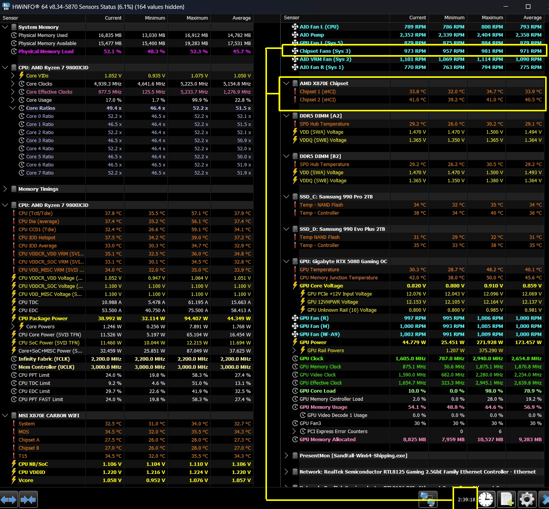The image size is (549, 509).
Task: Click the thermometer icon of GPU Temperature
Action: (295, 269)
